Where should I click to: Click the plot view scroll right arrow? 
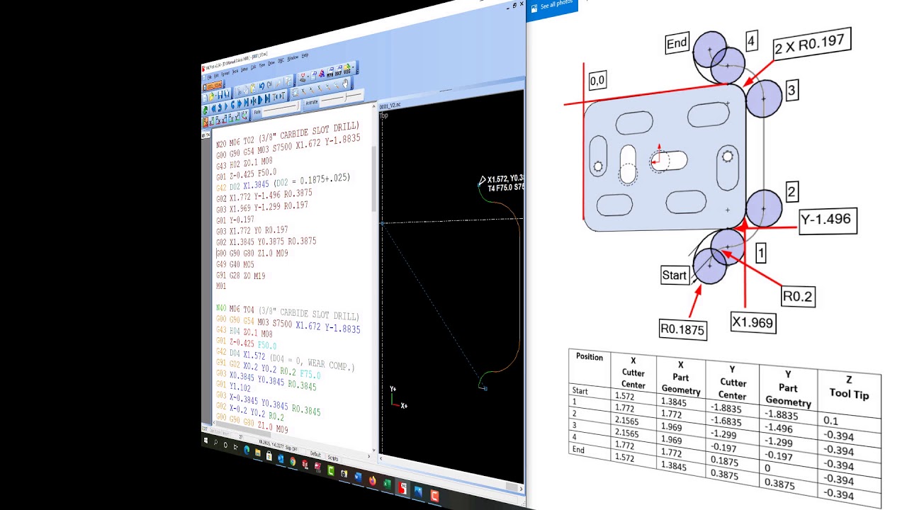click(x=521, y=489)
